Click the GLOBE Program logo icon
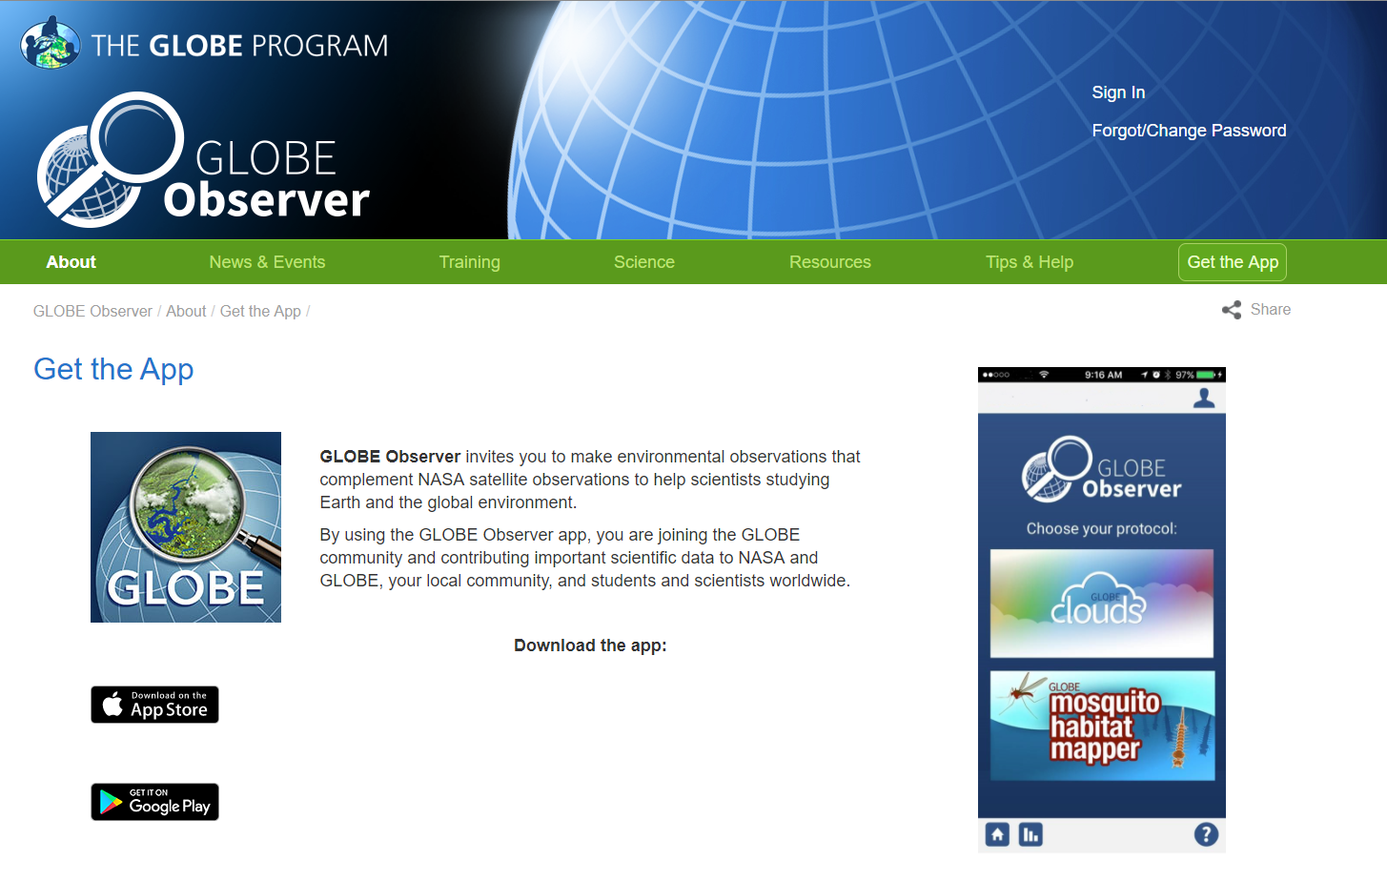The width and height of the screenshot is (1387, 881). point(51,43)
